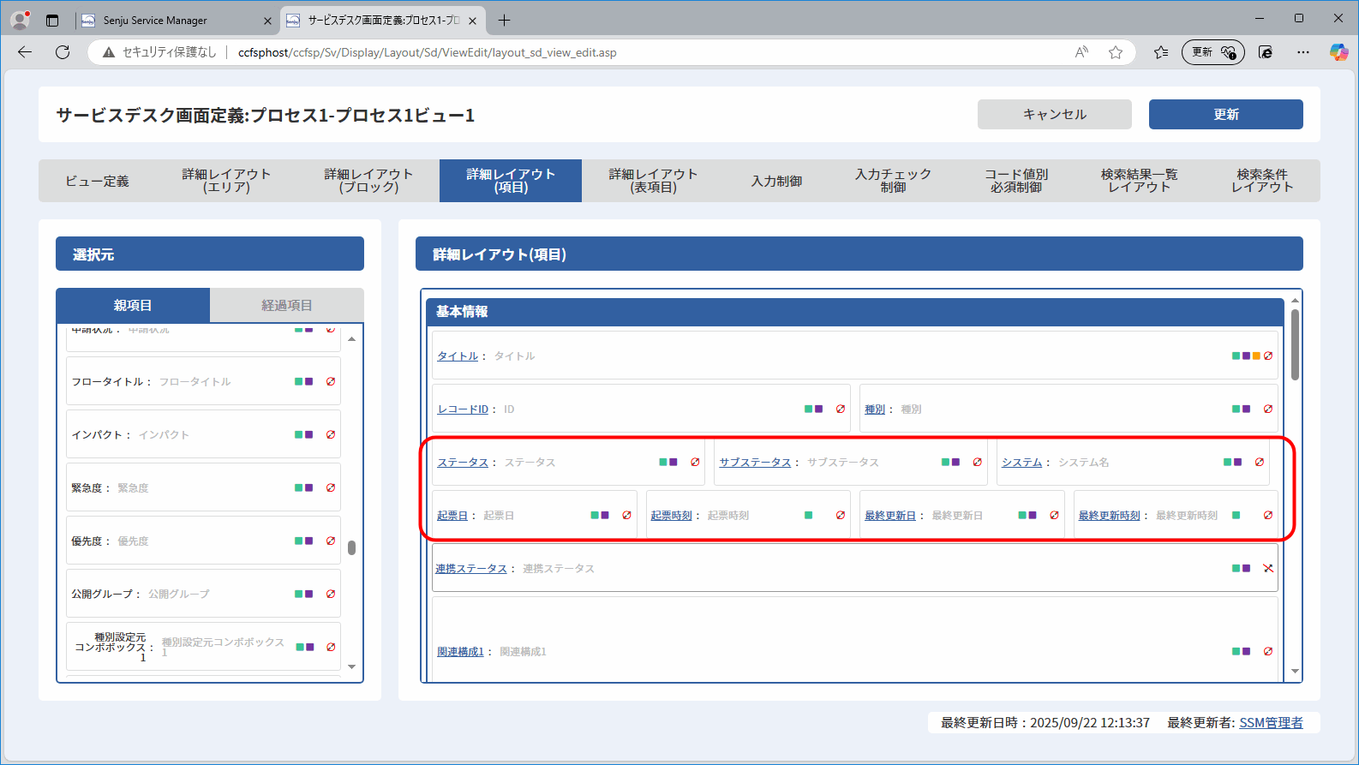This screenshot has width=1359, height=765.
Task: Open the browser favorites list icon
Action: [1161, 52]
